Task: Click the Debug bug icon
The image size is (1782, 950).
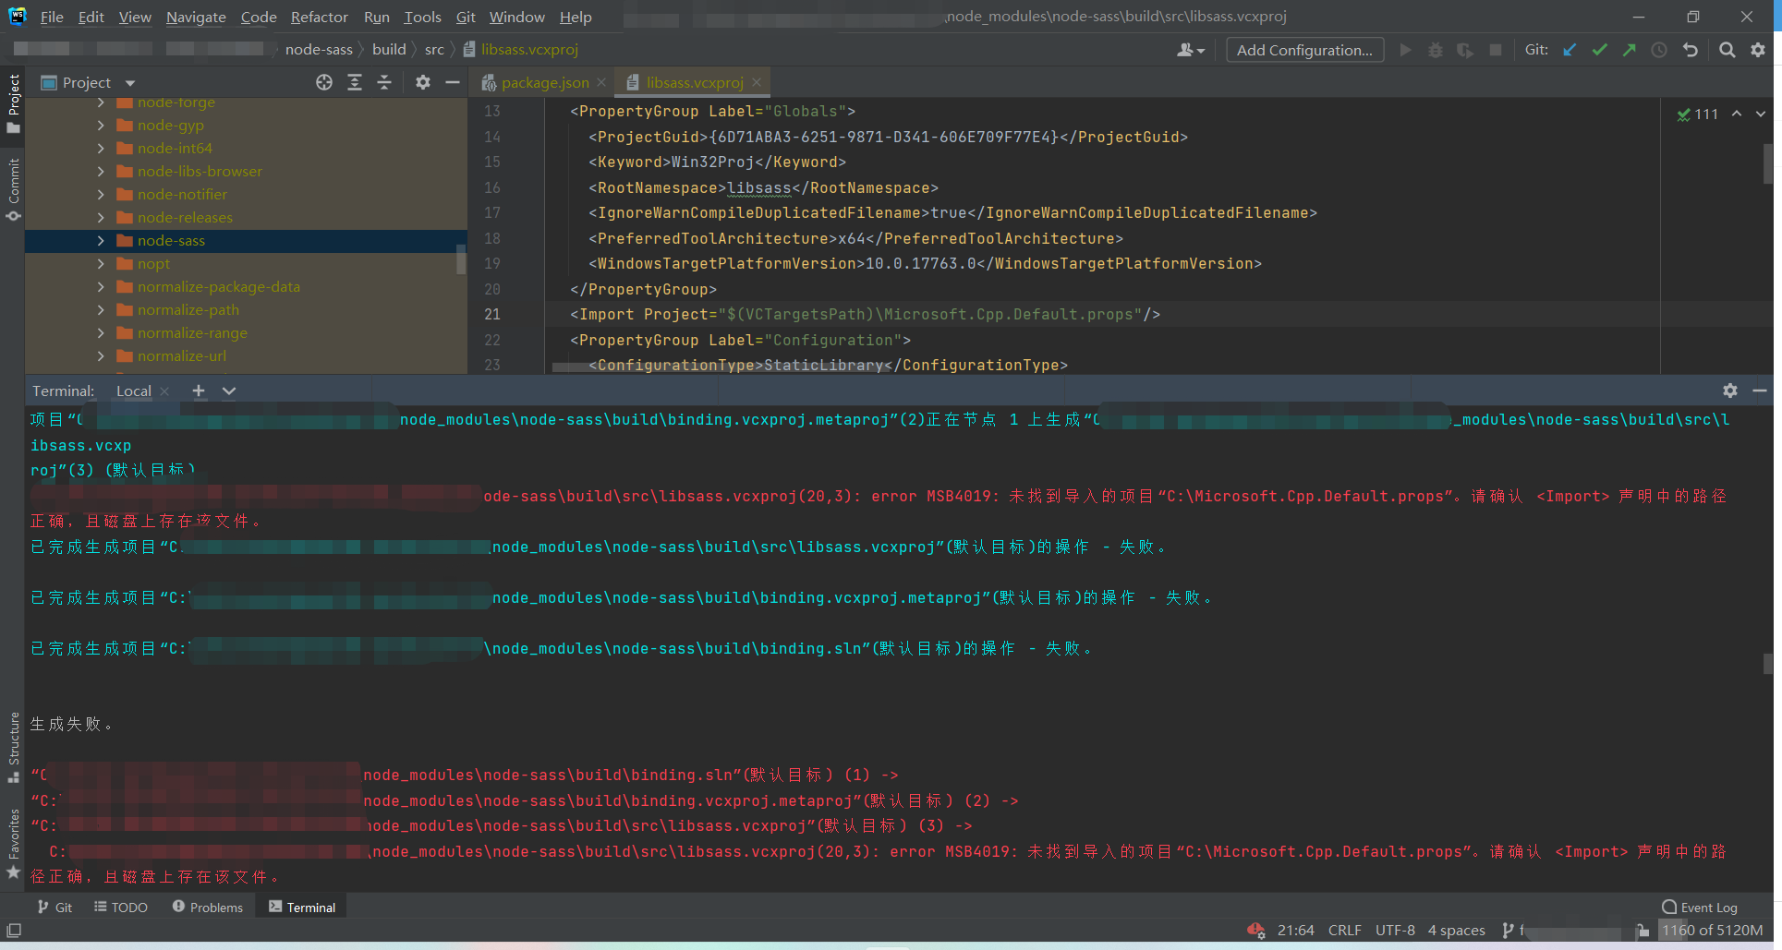Action: coord(1436,50)
